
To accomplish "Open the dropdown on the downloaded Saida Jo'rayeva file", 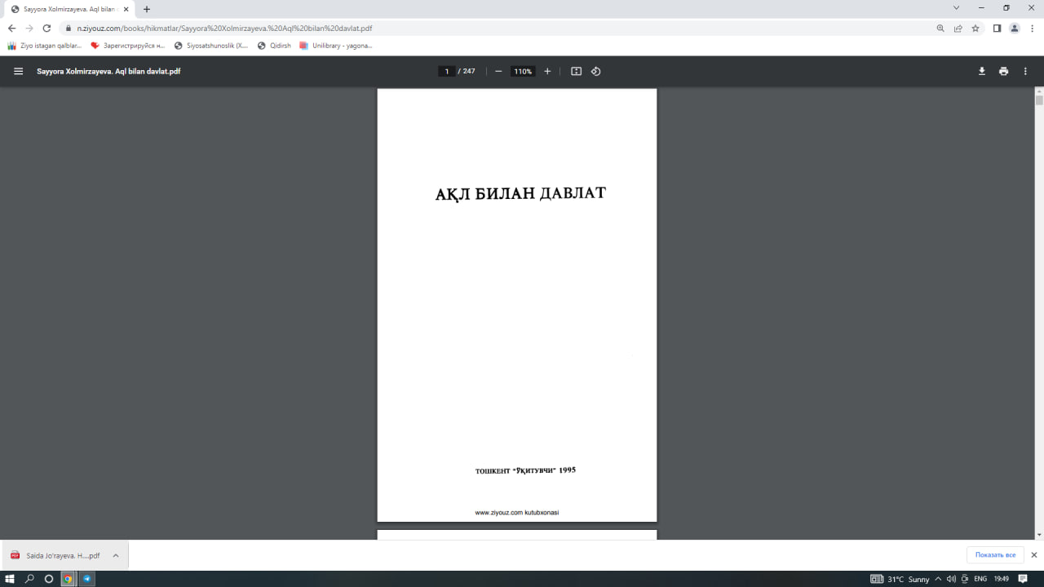I will point(115,554).
